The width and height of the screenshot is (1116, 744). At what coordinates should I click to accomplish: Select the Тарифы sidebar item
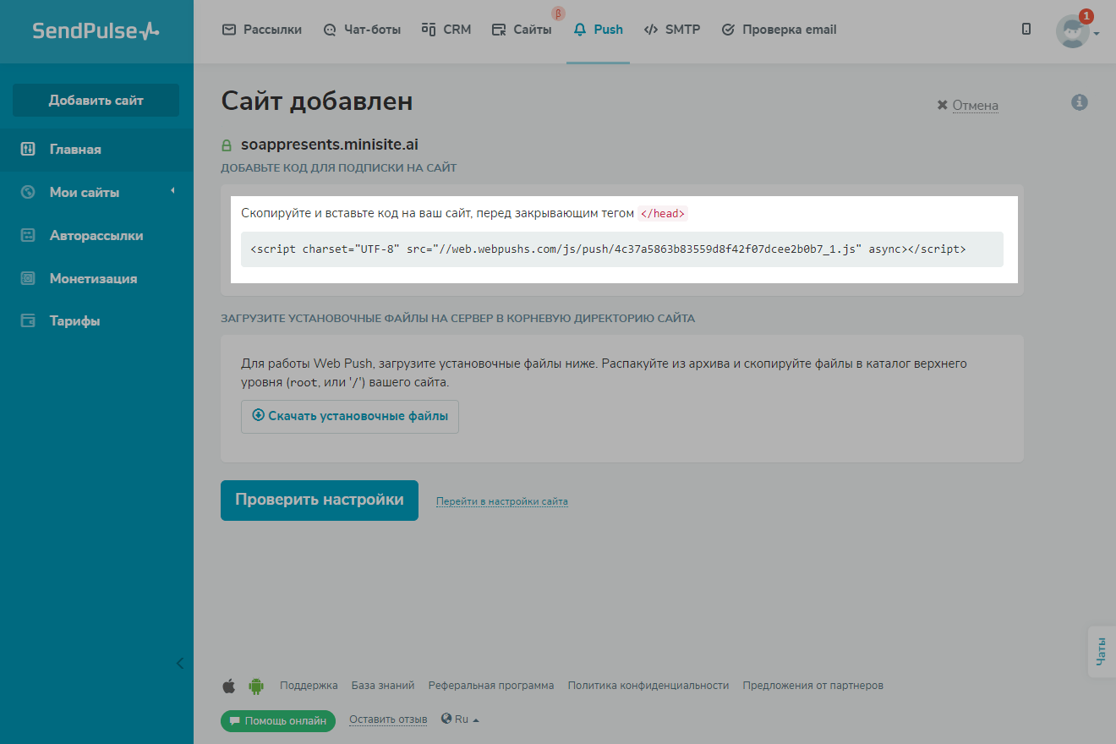(x=96, y=321)
